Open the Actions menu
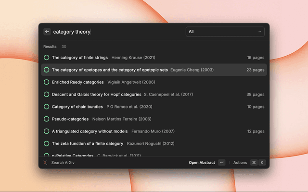Image resolution: width=308 pixels, height=192 pixels. (x=240, y=163)
